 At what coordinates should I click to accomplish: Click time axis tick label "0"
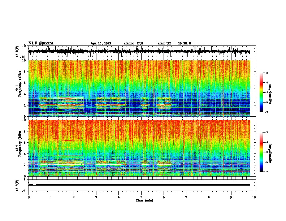29,197
